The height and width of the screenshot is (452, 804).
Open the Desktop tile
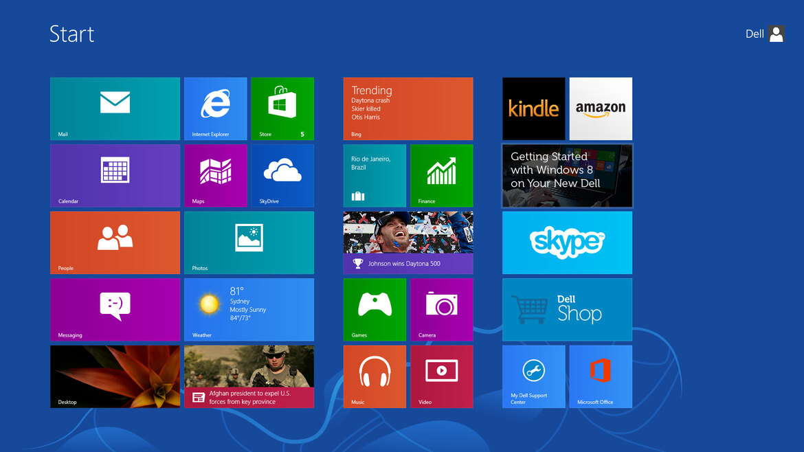point(115,376)
